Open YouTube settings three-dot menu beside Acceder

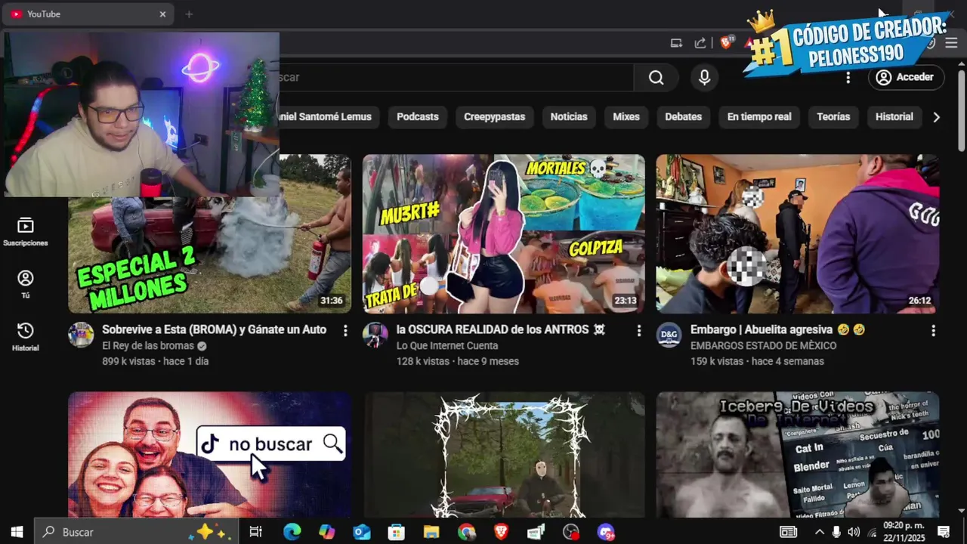848,77
